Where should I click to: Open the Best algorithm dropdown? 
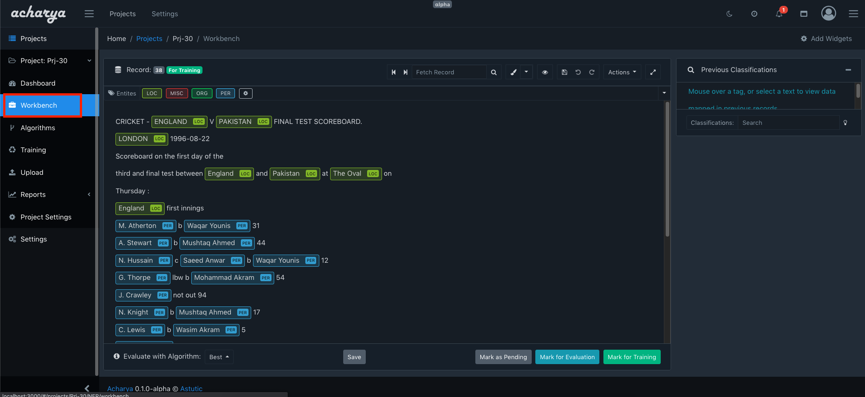pyautogui.click(x=219, y=357)
